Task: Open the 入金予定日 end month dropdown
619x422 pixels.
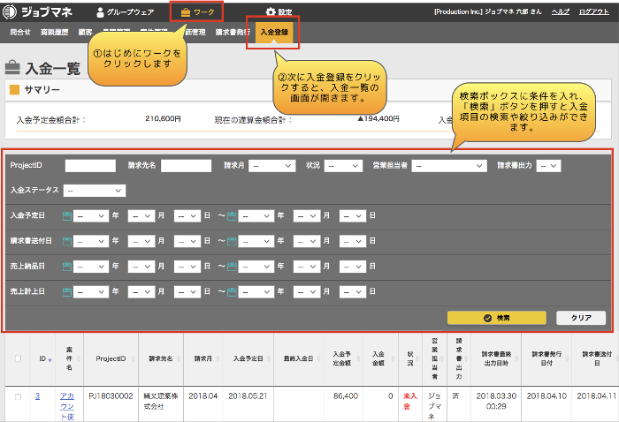Action: click(307, 216)
